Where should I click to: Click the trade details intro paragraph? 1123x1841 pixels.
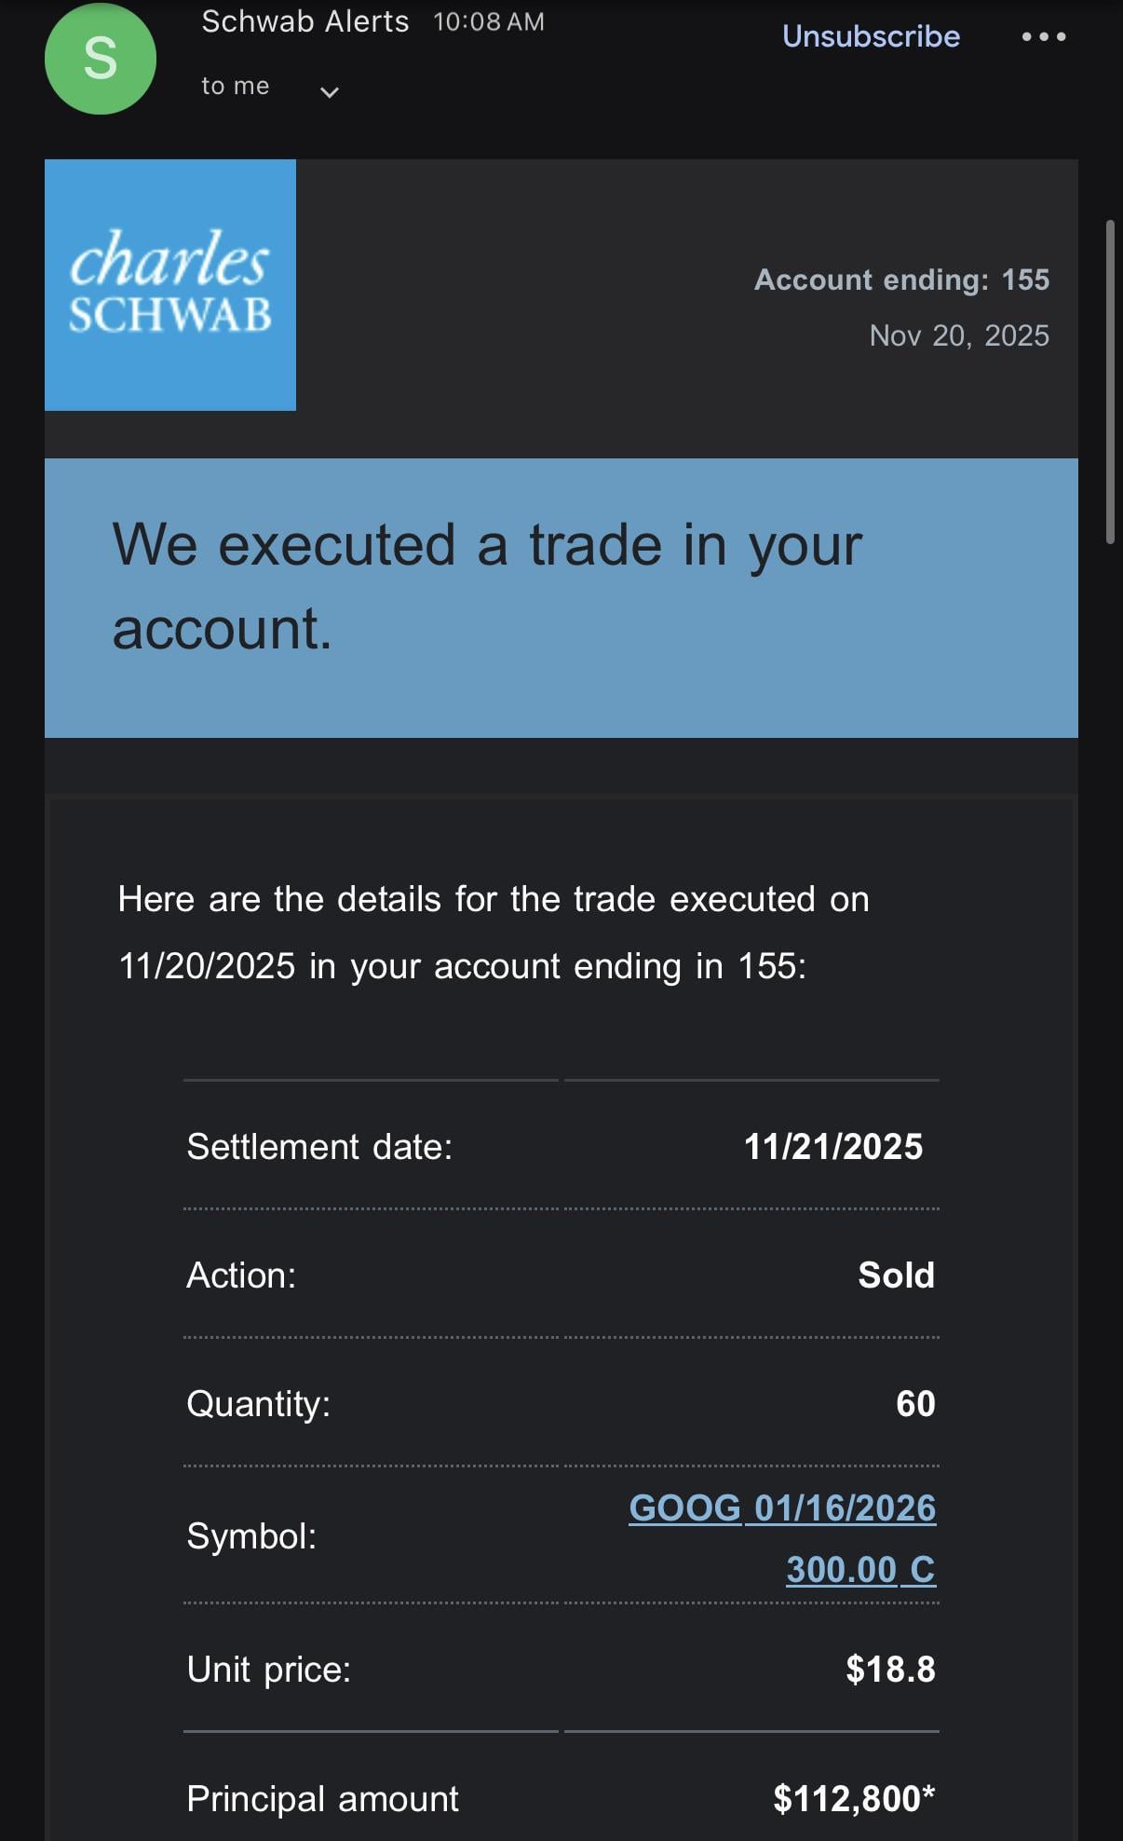(x=494, y=933)
